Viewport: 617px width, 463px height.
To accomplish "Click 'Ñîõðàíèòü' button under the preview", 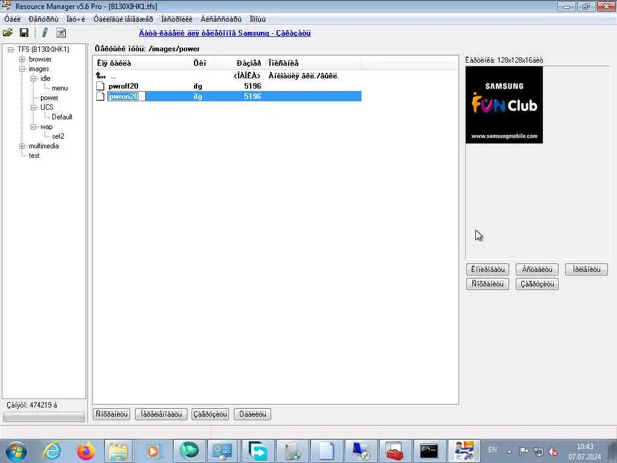I will point(487,284).
